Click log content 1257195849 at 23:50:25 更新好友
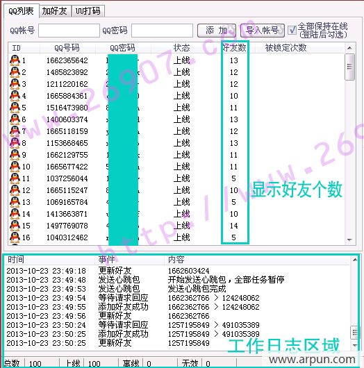364x368 pixels. [188, 343]
